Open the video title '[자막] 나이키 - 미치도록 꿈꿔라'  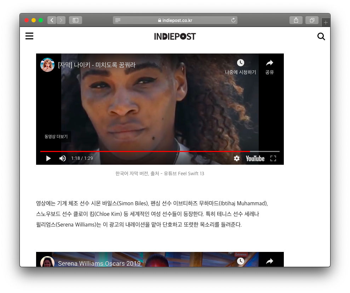click(97, 65)
